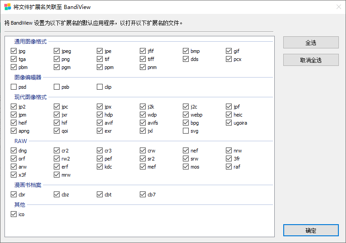Enable the clip extension checkbox
This screenshot has height=243, width=346.
coord(100,87)
